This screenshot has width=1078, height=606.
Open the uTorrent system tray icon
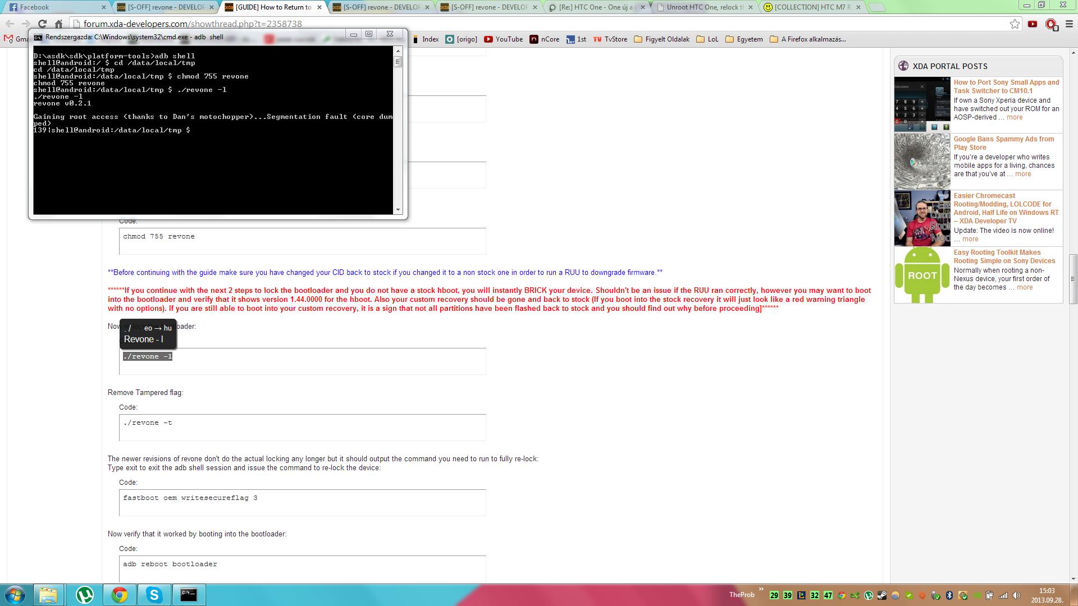coord(869,595)
